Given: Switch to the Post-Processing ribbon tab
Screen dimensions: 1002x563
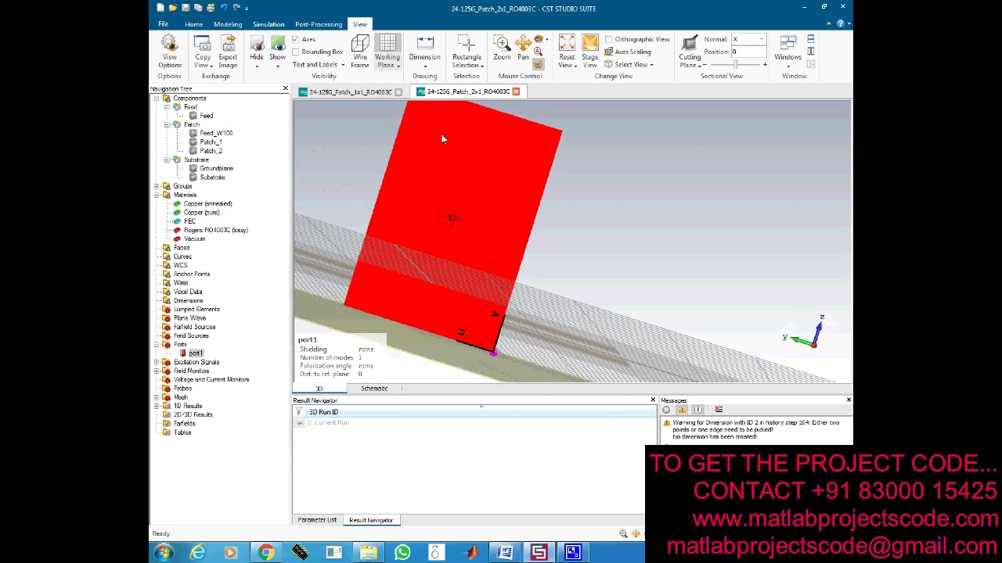Looking at the screenshot, I should pos(319,24).
